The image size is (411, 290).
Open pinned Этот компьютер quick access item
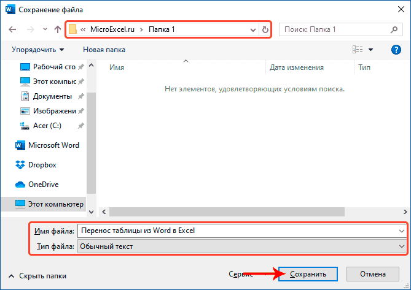point(52,82)
